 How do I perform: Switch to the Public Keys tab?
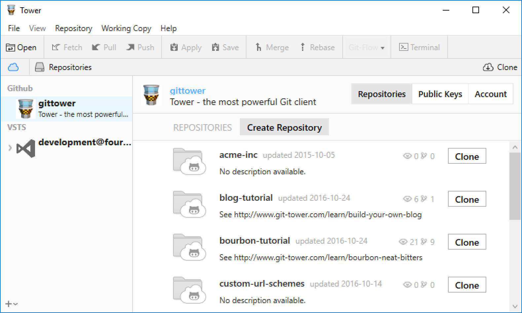[440, 94]
